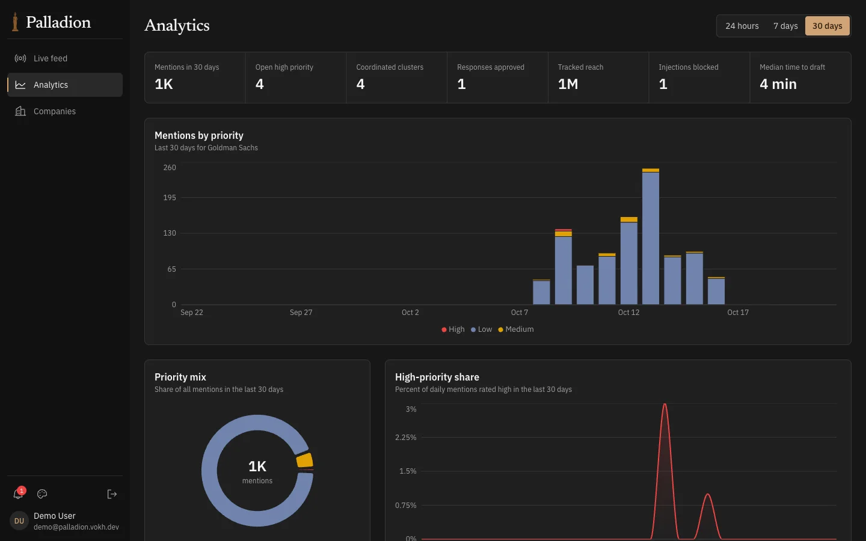
Task: Click the Oct 12 axis label
Action: (628, 313)
